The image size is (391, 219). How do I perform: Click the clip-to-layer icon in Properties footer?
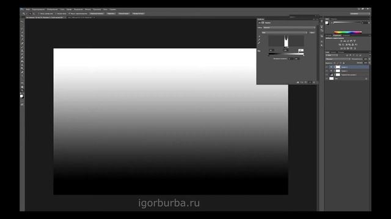click(x=298, y=82)
